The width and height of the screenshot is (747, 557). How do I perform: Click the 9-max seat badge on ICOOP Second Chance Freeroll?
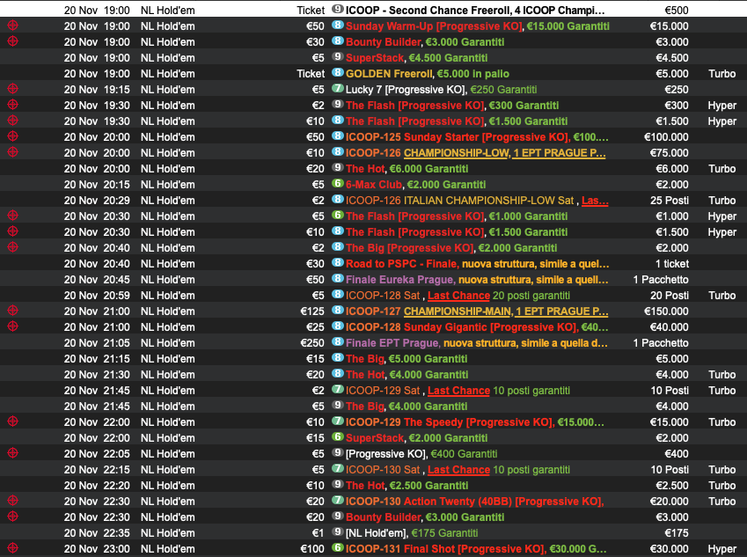pyautogui.click(x=337, y=9)
